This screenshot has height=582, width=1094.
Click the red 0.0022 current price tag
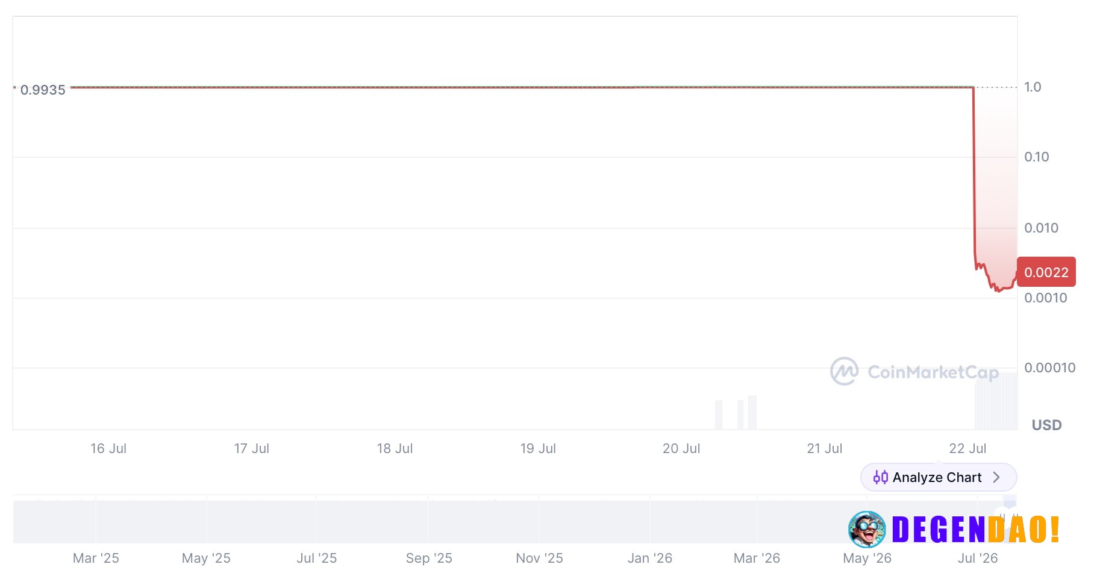(x=1046, y=272)
